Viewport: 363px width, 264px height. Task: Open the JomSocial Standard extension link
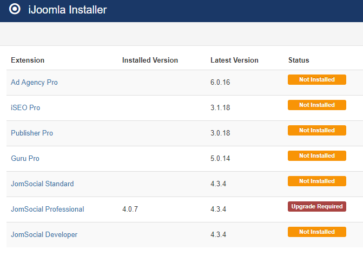coord(42,184)
